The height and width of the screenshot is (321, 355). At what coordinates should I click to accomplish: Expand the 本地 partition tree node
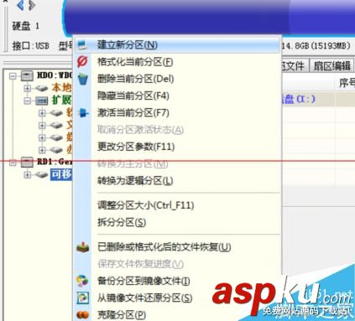27,89
